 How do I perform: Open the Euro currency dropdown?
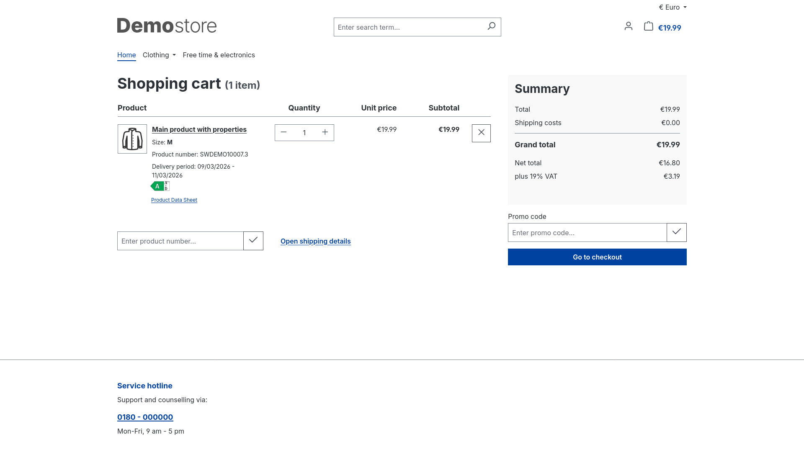click(672, 7)
